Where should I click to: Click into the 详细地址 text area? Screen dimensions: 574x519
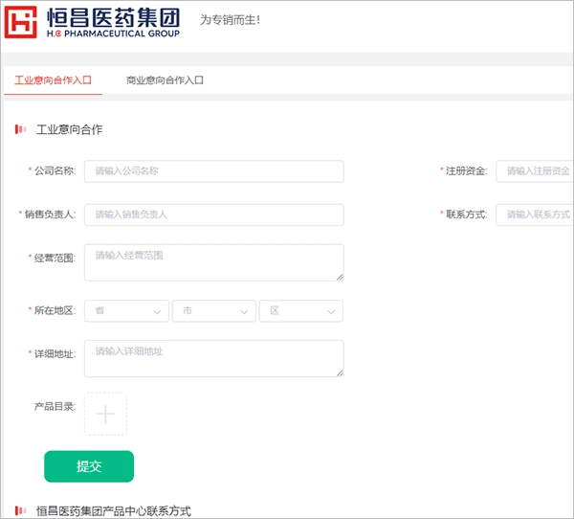(x=213, y=358)
